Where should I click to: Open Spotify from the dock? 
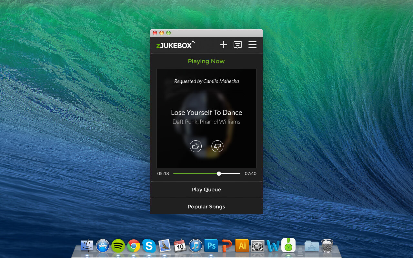[118, 246]
